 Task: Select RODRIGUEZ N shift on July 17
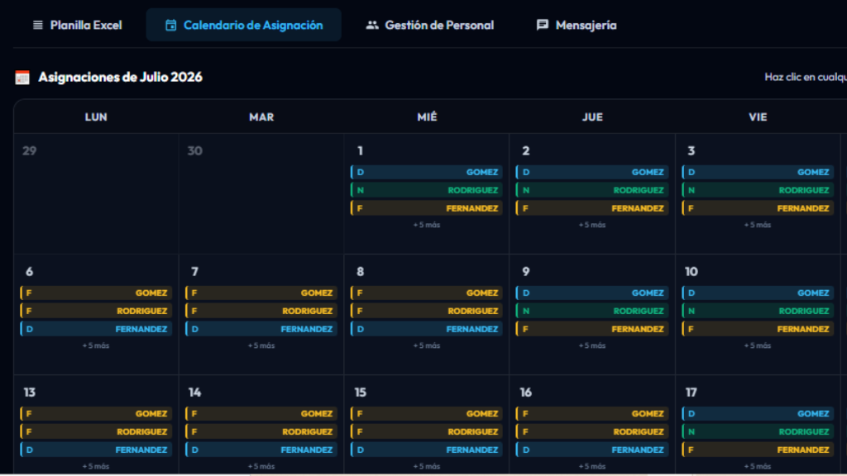[758, 432]
